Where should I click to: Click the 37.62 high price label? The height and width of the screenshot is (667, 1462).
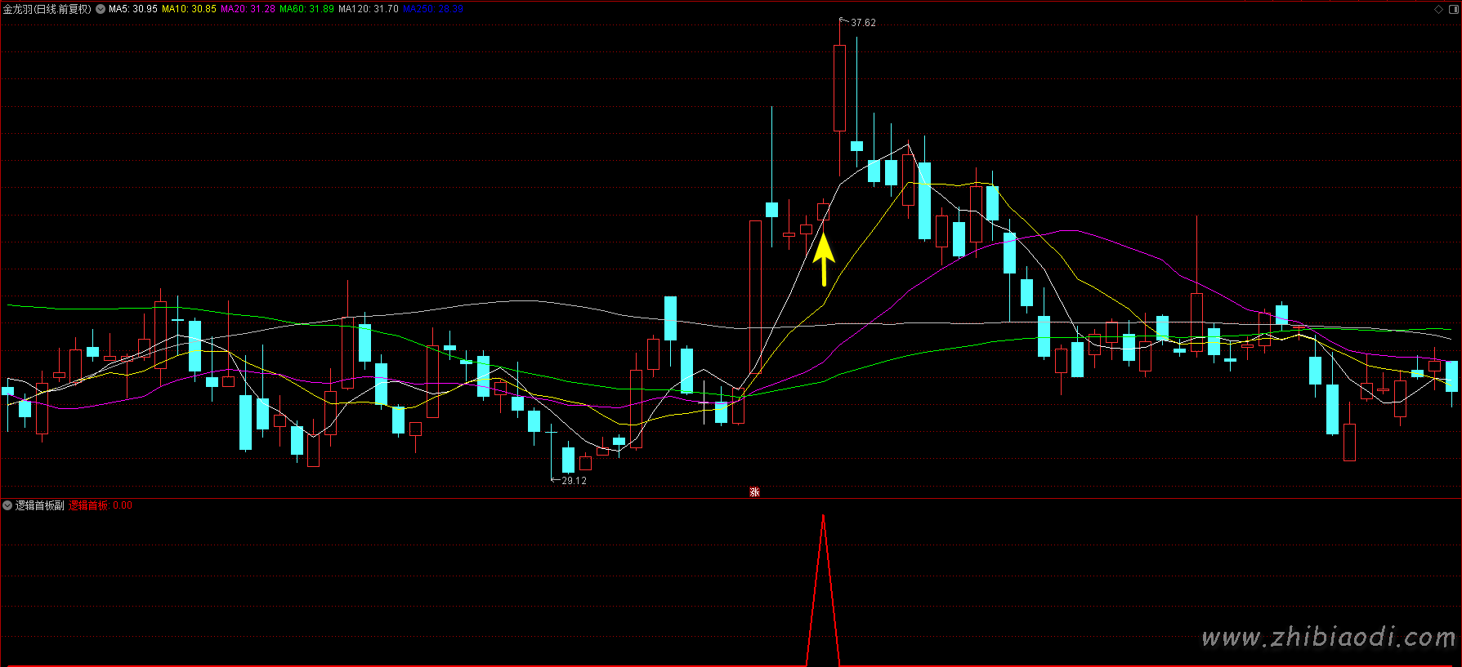(863, 23)
